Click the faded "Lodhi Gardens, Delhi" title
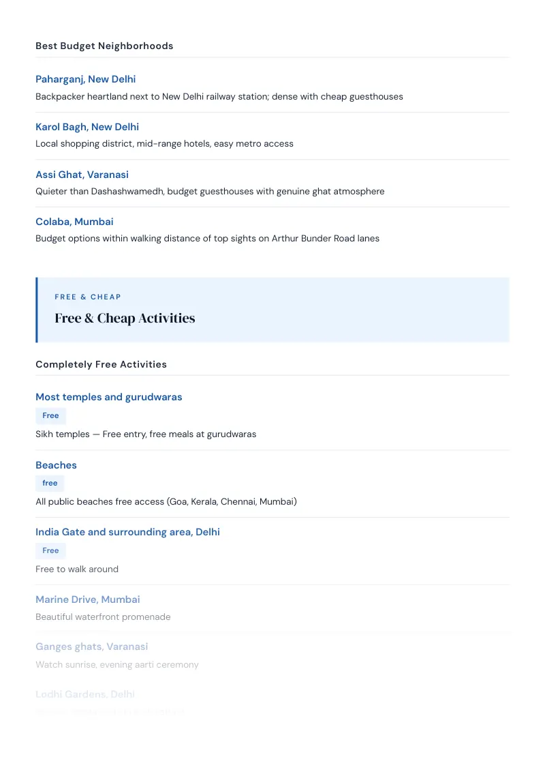Screen dimensions: 545x772 [85, 694]
